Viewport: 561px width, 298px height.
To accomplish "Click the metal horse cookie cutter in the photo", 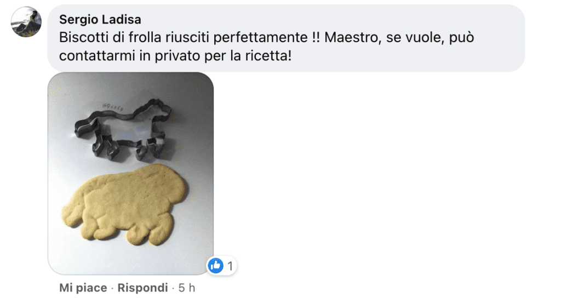I will (x=122, y=128).
